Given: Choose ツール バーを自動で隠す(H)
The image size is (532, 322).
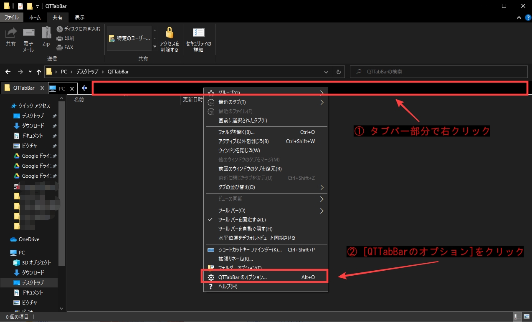Looking at the screenshot, I should click(266, 229).
